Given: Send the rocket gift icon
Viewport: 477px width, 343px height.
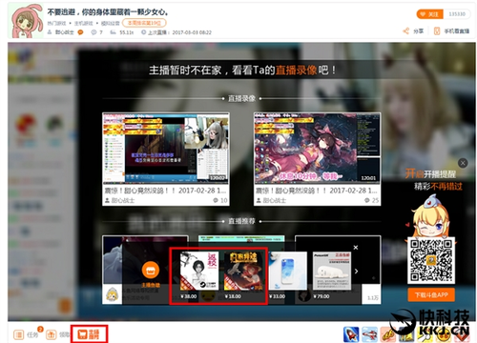Looking at the screenshot, I should [x=351, y=334].
